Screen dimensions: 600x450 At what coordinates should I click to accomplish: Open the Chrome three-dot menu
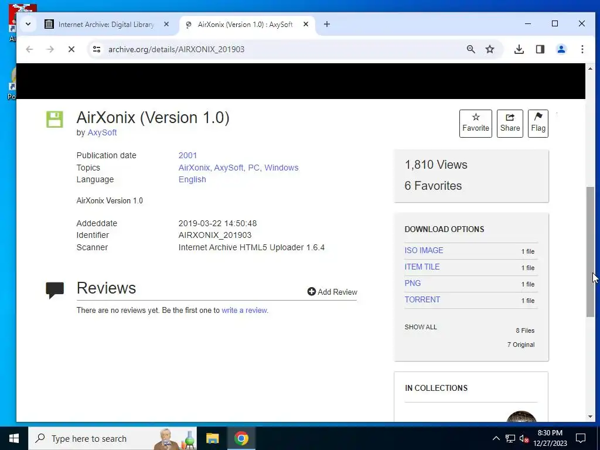582,49
